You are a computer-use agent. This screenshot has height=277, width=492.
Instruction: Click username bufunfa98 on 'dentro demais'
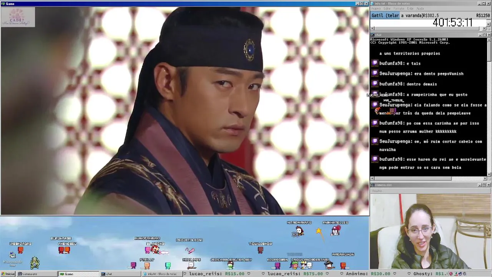(391, 84)
